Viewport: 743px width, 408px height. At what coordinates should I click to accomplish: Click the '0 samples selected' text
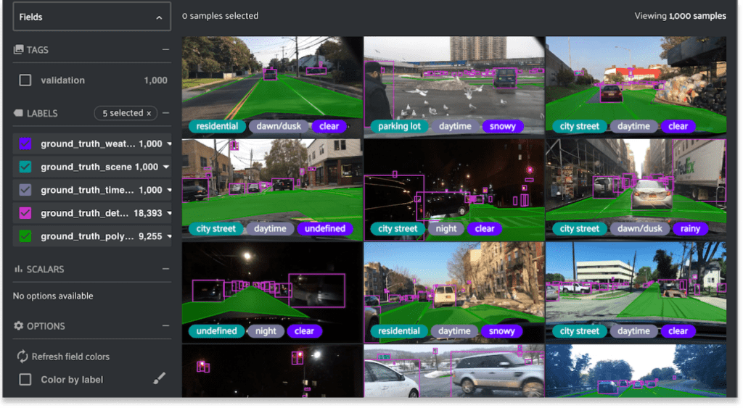[221, 16]
